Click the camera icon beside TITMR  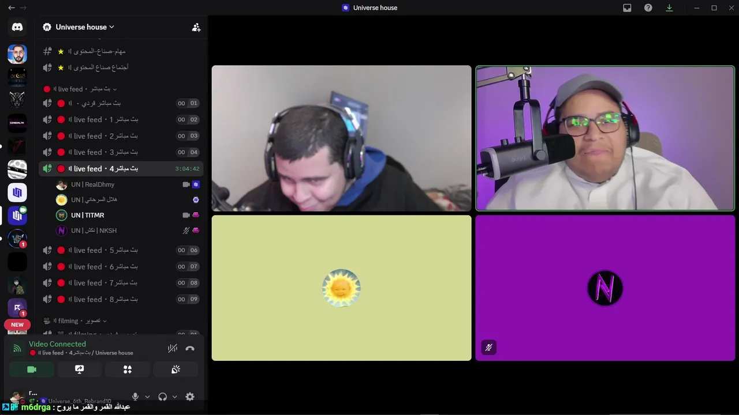coord(186,215)
